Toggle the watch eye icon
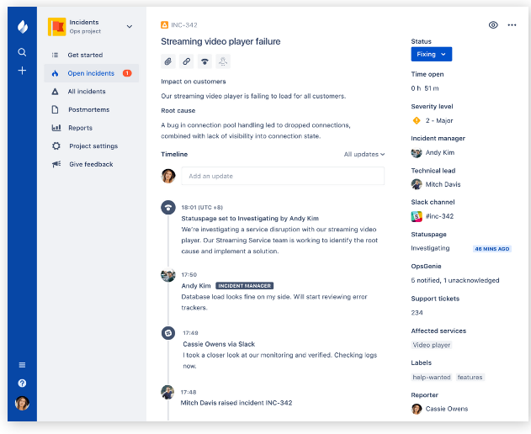The width and height of the screenshot is (531, 434). click(493, 24)
